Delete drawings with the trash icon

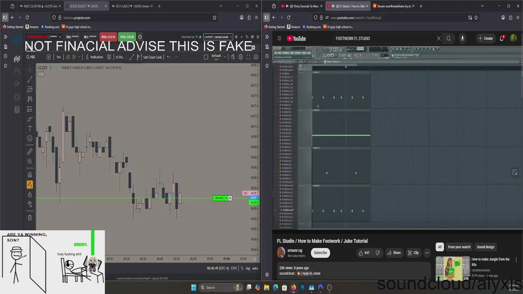click(x=30, y=218)
